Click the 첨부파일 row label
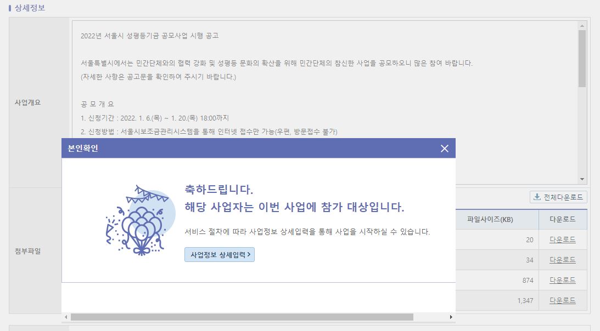Image resolution: width=600 pixels, height=331 pixels. click(27, 251)
